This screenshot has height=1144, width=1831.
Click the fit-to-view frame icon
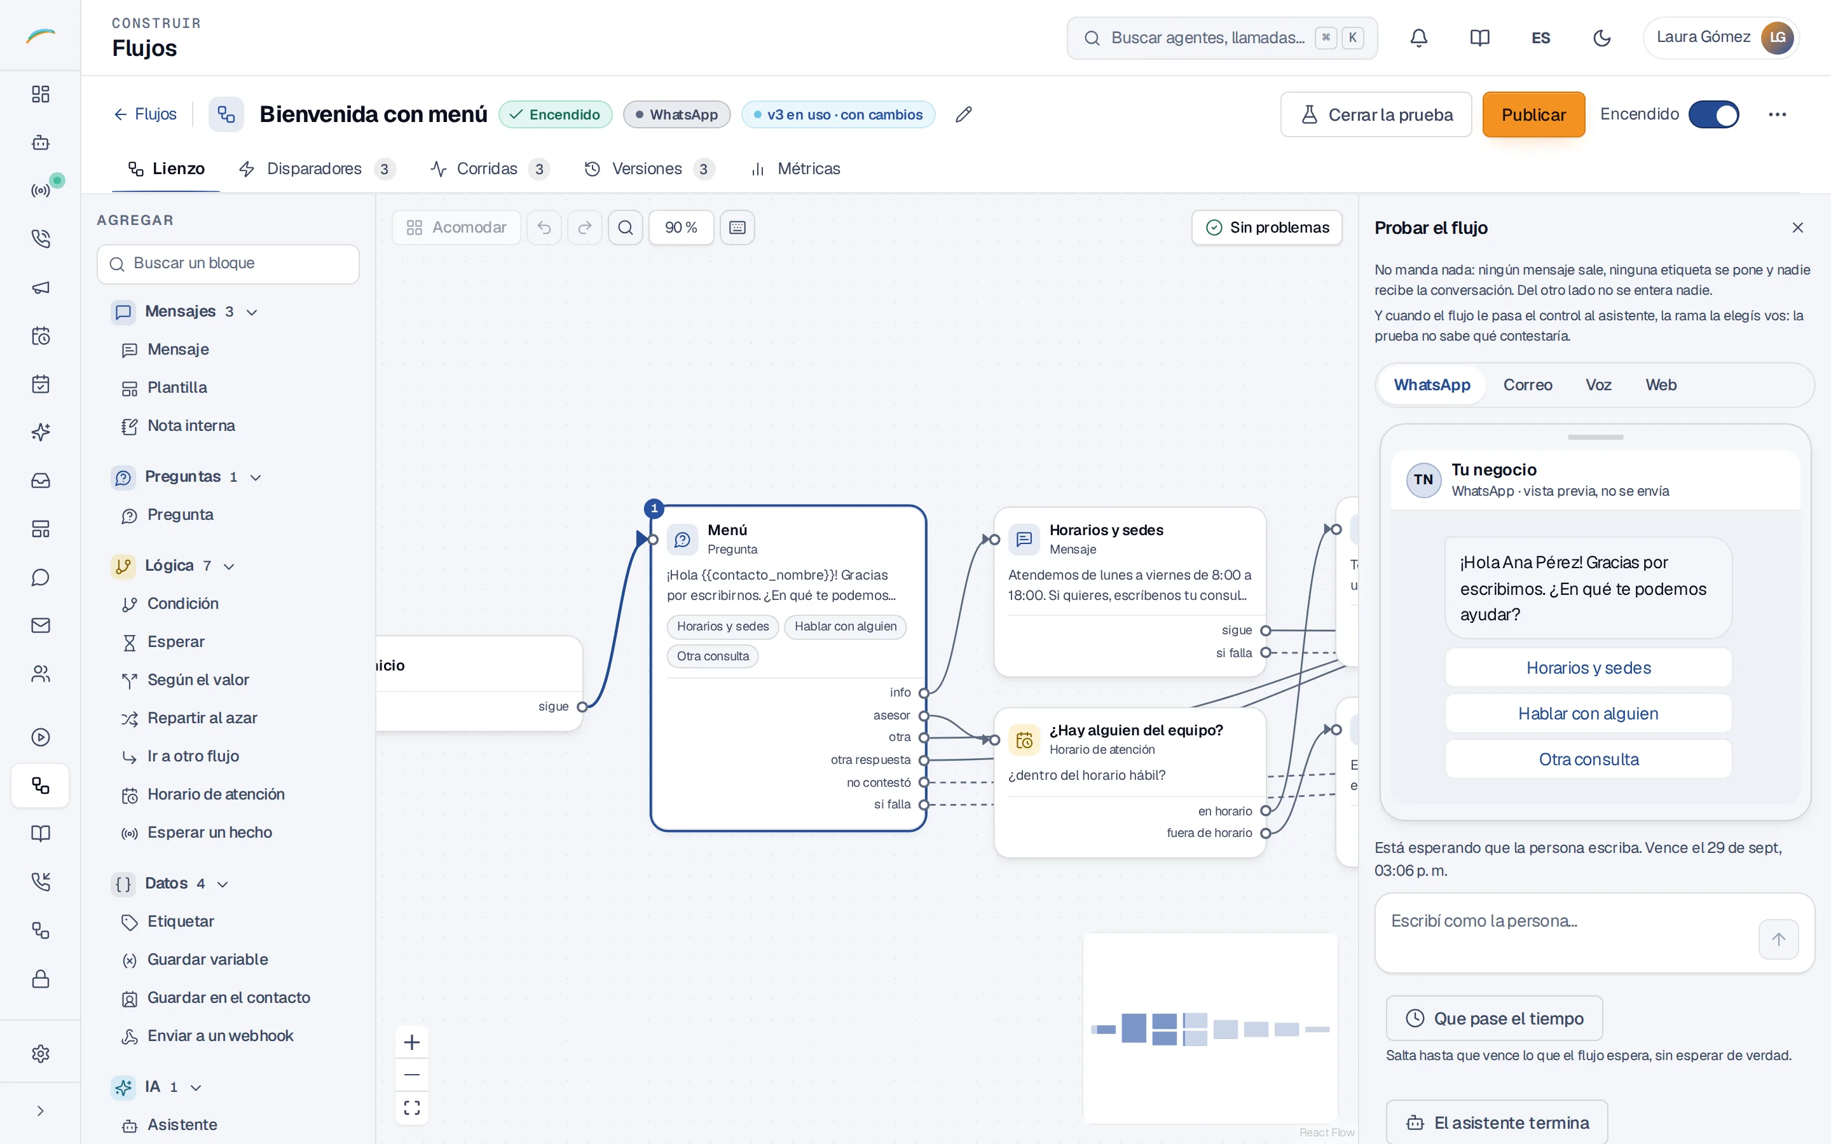[x=411, y=1108]
